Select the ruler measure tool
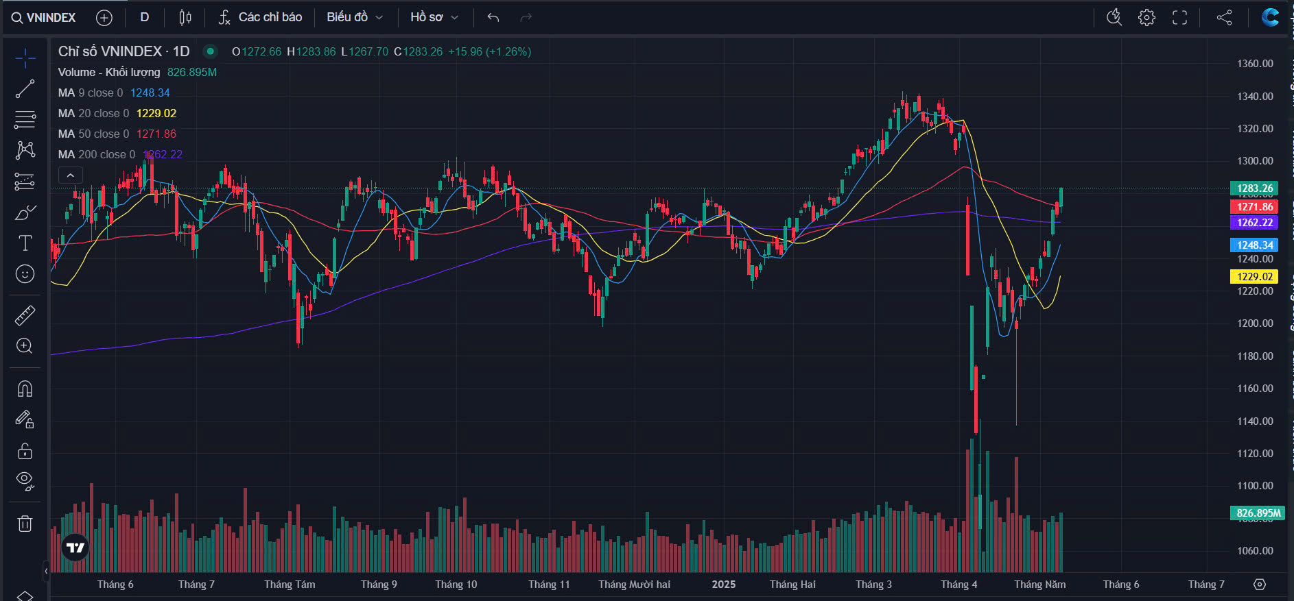1294x601 pixels. (x=25, y=315)
